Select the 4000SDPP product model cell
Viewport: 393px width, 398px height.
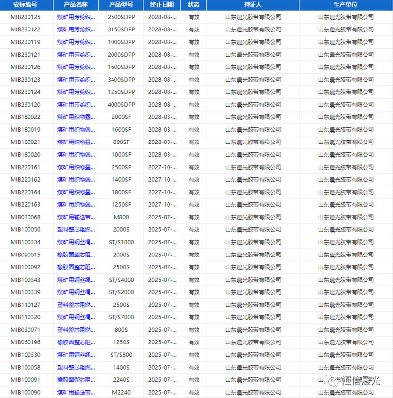pos(121,105)
